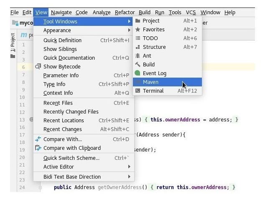Click ownerAddress in line 13 code

[x=182, y=120]
